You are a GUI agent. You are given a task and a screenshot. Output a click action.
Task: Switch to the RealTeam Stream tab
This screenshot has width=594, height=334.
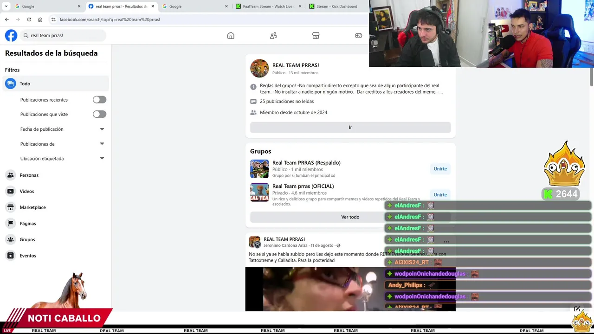tap(268, 6)
